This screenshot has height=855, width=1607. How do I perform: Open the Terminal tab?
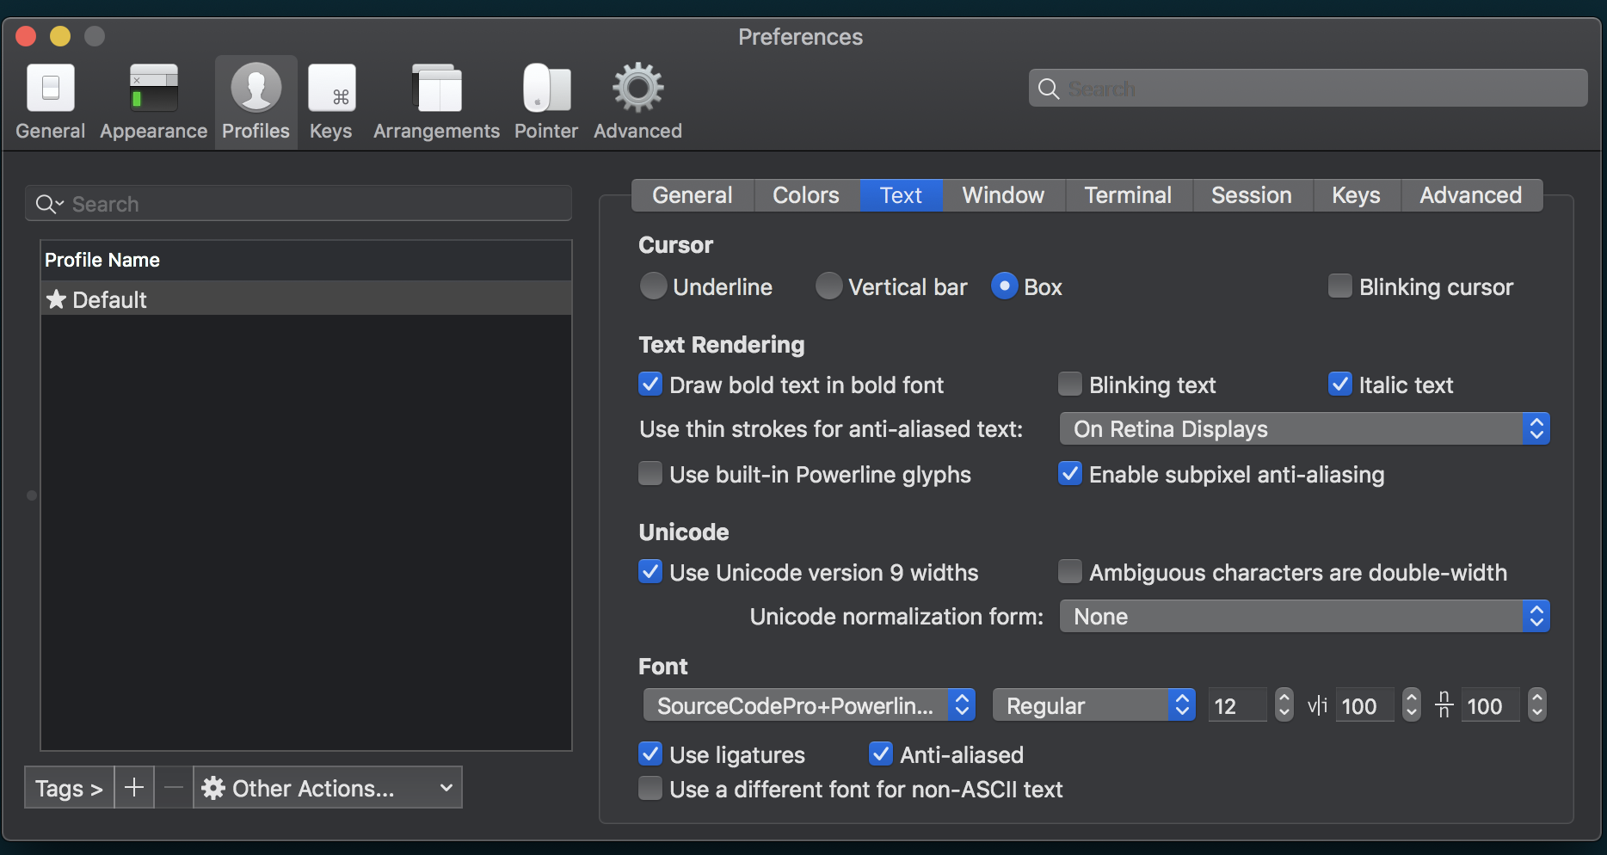pos(1129,195)
